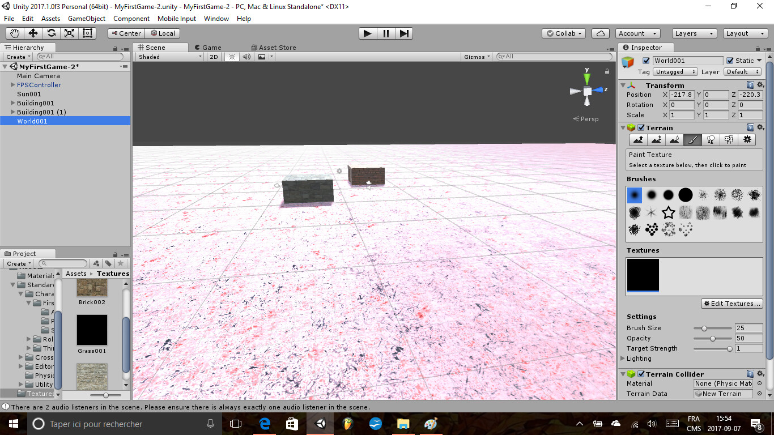Click the Edit Textures button
This screenshot has height=435, width=774.
pos(732,303)
